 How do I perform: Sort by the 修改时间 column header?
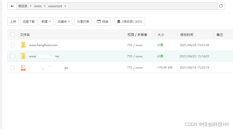pyautogui.click(x=187, y=35)
